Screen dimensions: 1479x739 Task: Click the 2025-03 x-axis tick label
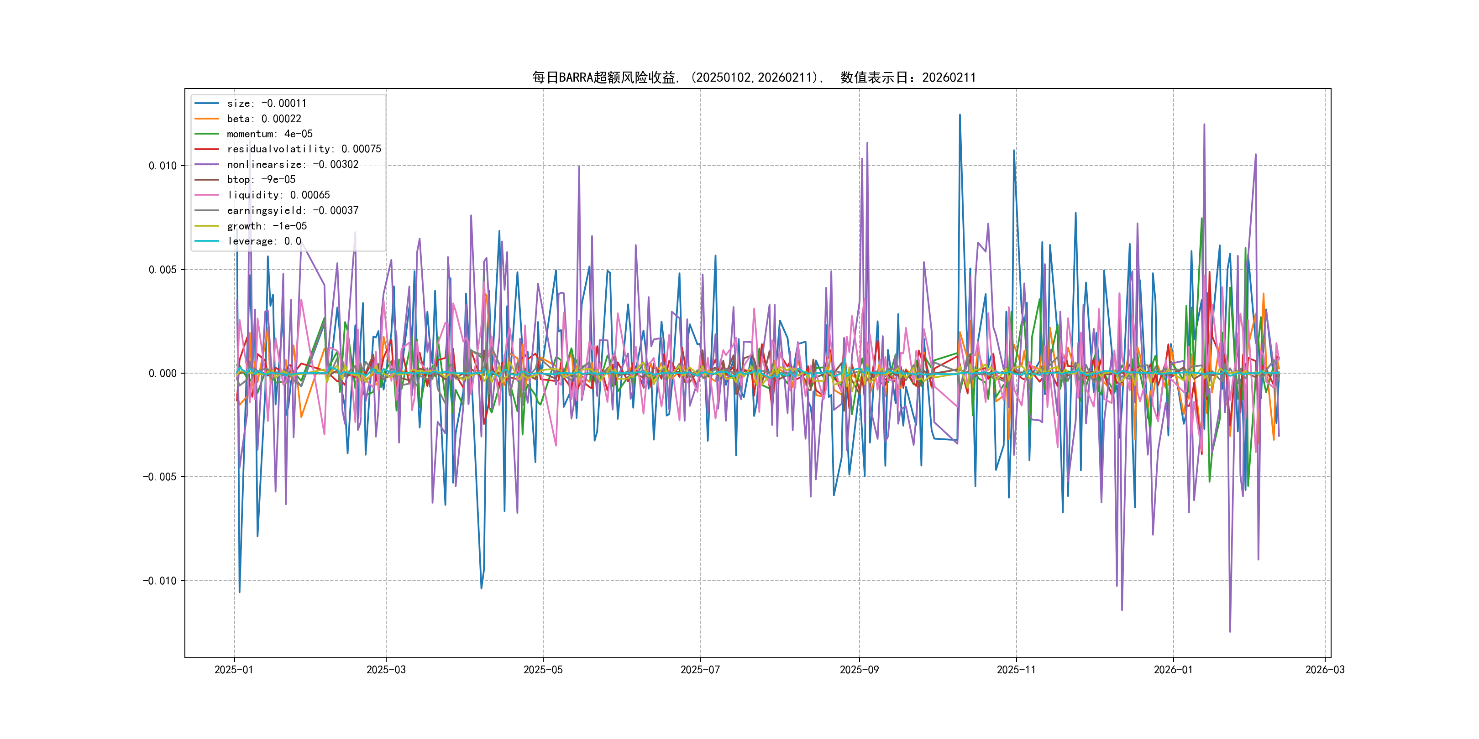point(386,670)
